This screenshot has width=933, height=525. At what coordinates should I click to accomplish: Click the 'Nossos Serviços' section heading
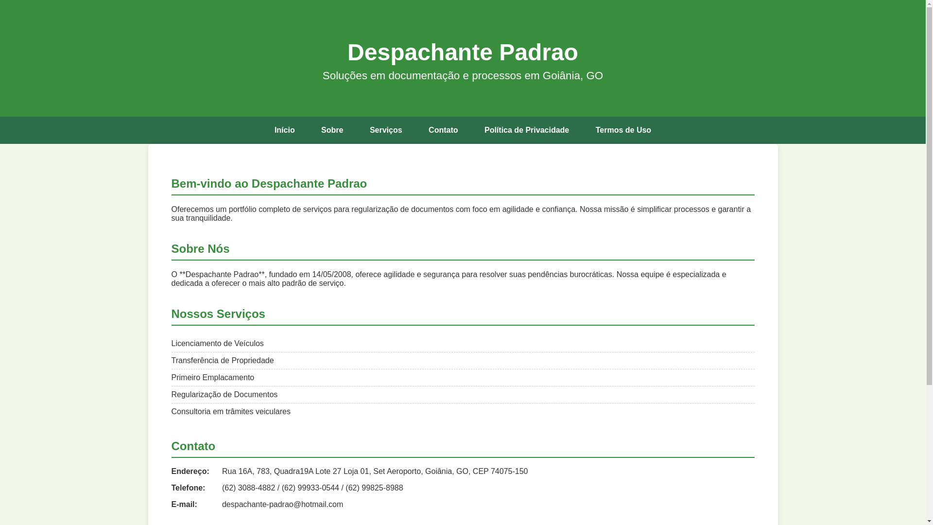(218, 314)
